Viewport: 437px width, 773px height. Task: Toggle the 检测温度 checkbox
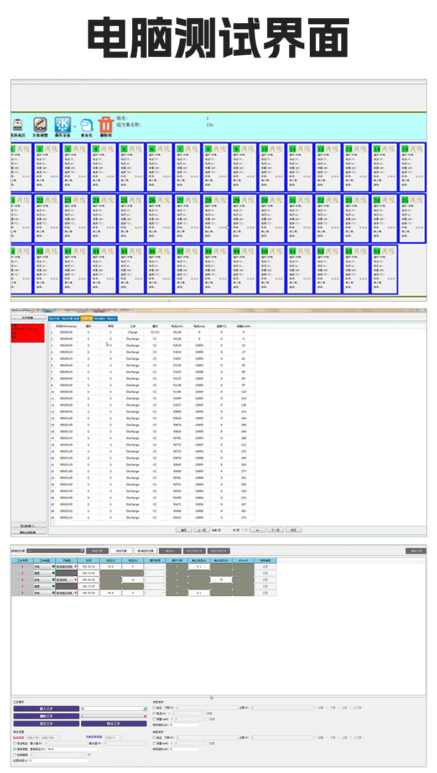(15, 755)
